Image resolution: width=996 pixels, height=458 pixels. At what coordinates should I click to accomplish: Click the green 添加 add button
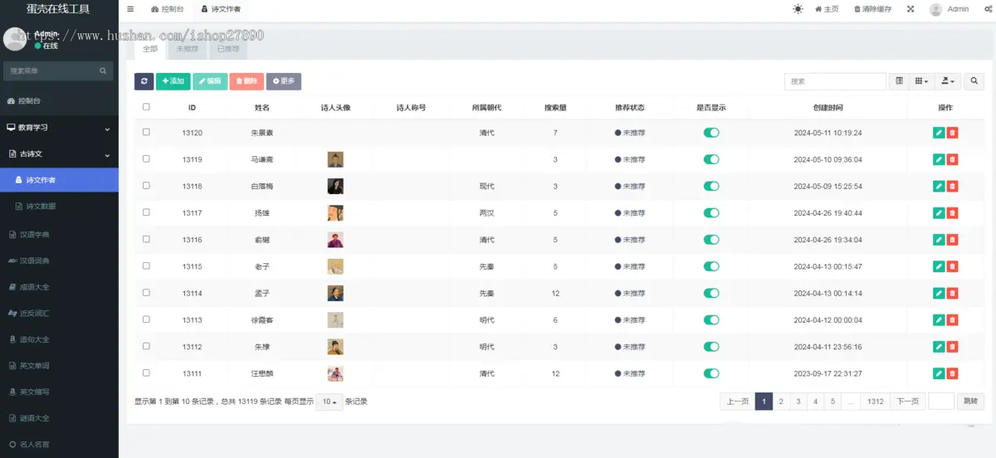[x=173, y=81]
